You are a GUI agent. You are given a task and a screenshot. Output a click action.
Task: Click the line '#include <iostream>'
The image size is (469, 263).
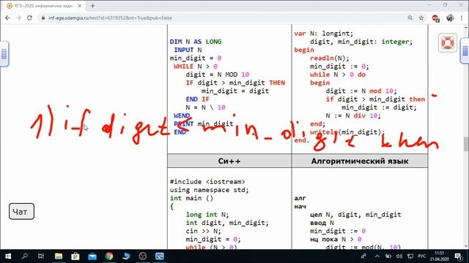click(x=207, y=182)
